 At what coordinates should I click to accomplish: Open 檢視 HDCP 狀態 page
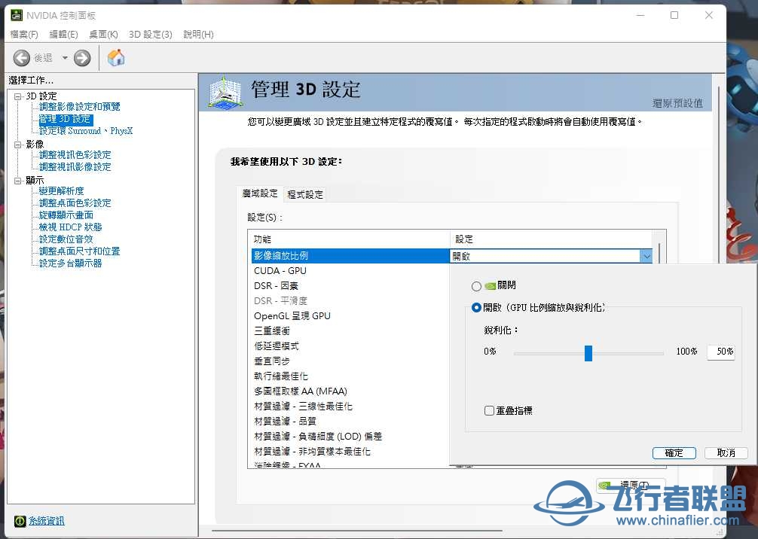(71, 227)
